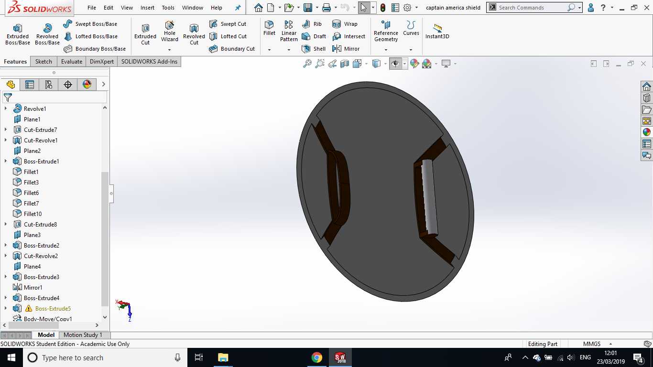Activate the Intersect tool
This screenshot has width=653, height=367.
[348, 36]
